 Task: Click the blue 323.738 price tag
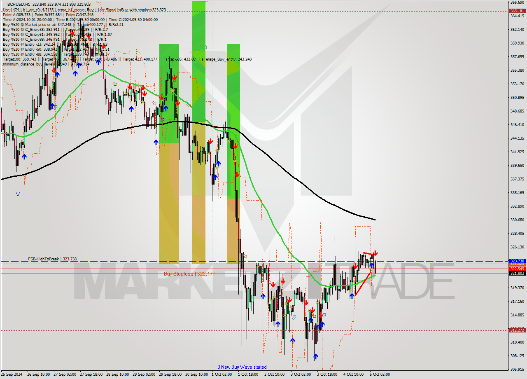pos(517,261)
